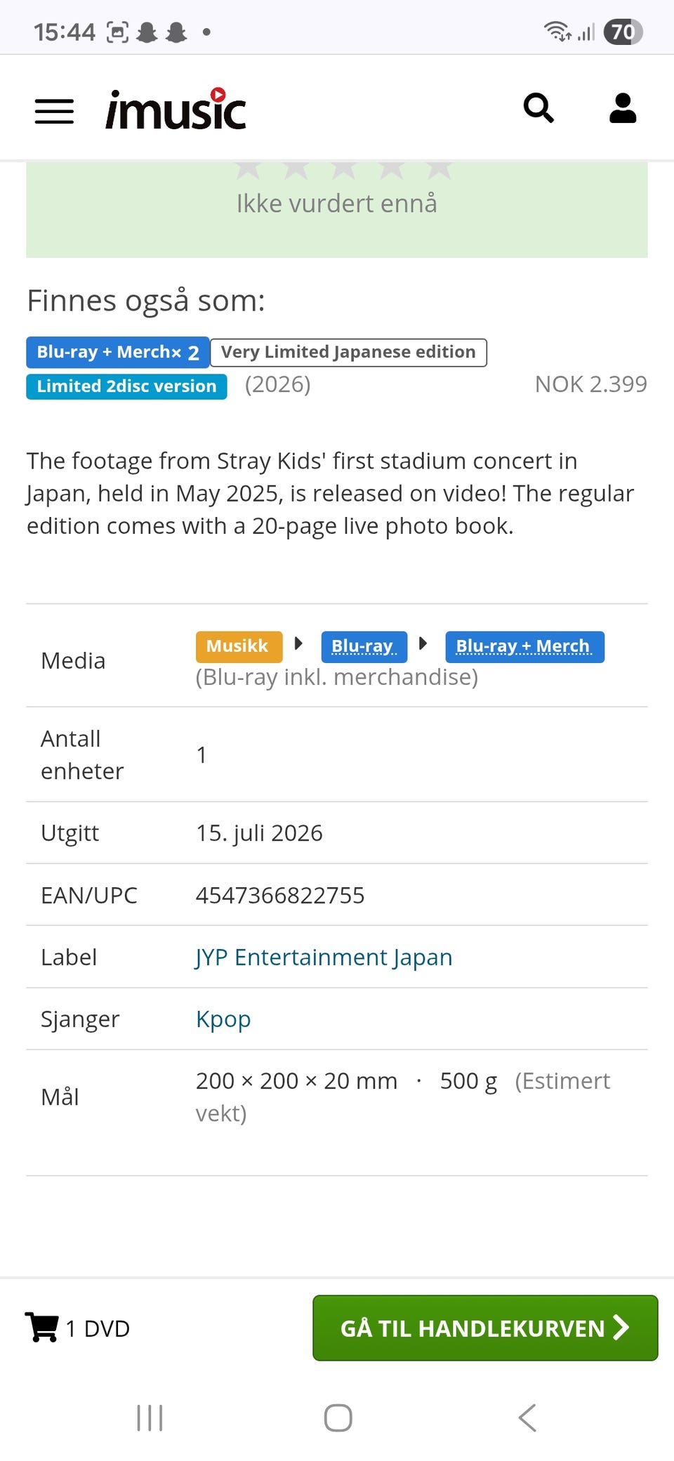Viewport: 674px width, 1461px height.
Task: Open the Blu-ray + Merch breadcrumb link
Action: [524, 647]
